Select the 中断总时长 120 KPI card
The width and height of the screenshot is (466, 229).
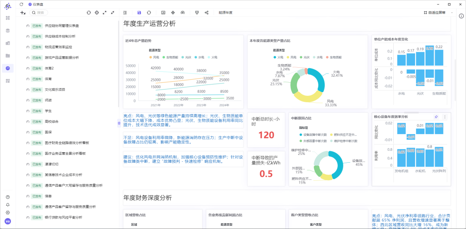click(266, 130)
